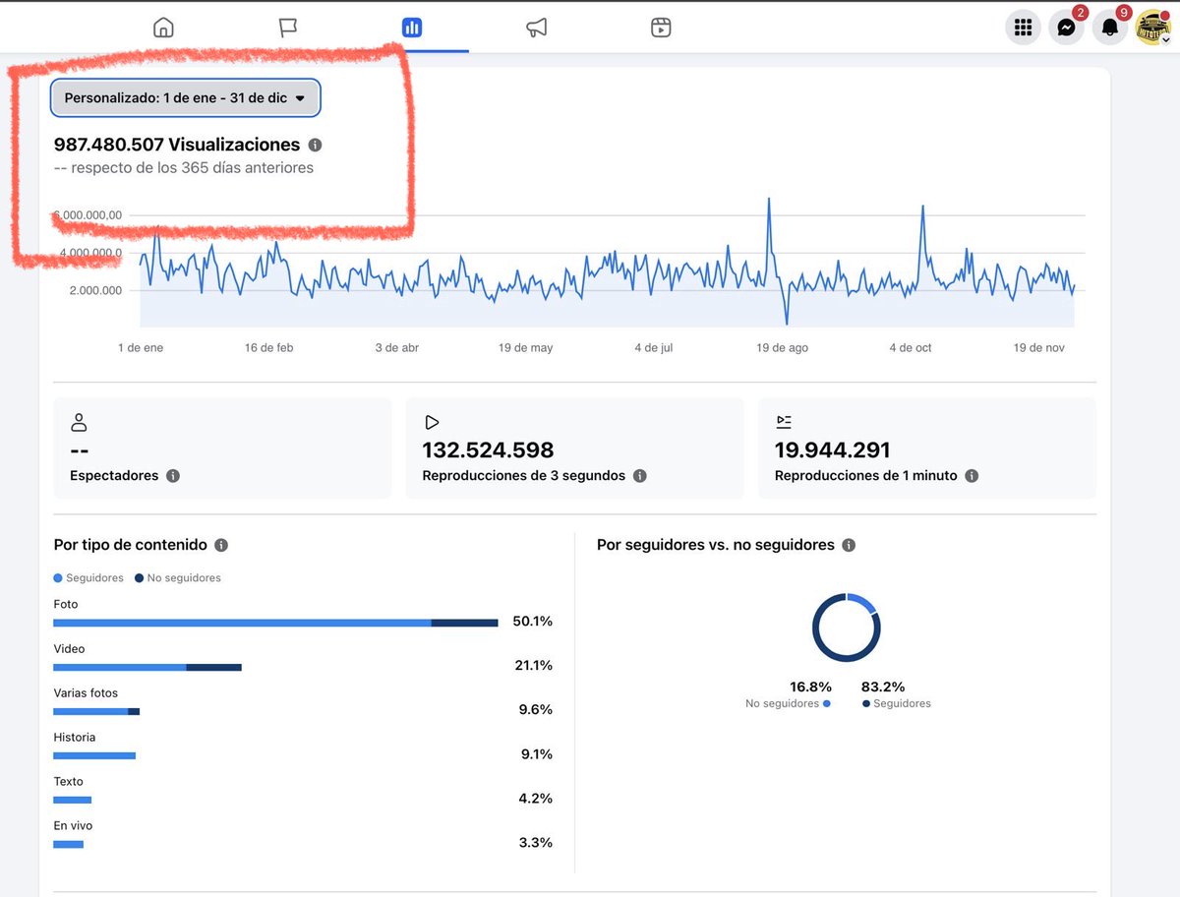Click the October peak on views graph
The image size is (1180, 897).
tap(923, 208)
